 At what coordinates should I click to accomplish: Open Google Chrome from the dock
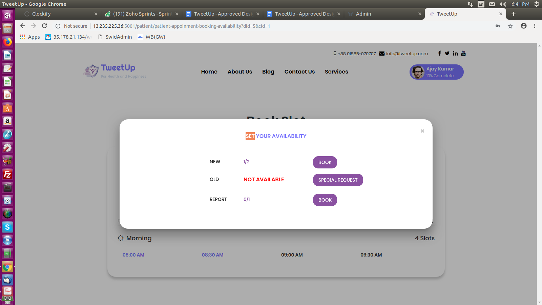(7, 267)
